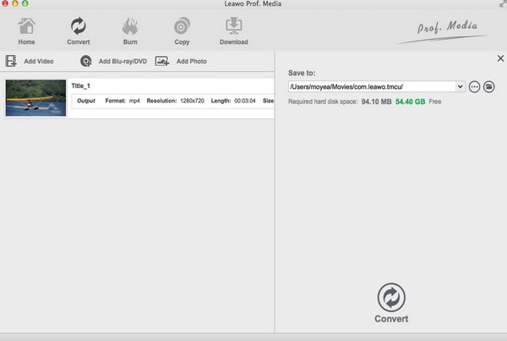Click the Add Blu-ray/DVD disc icon
The height and width of the screenshot is (341, 507).
[86, 61]
